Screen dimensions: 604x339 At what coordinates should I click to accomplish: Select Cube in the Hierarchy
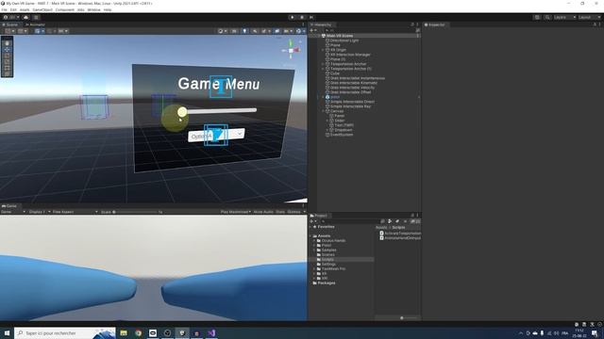(x=335, y=73)
